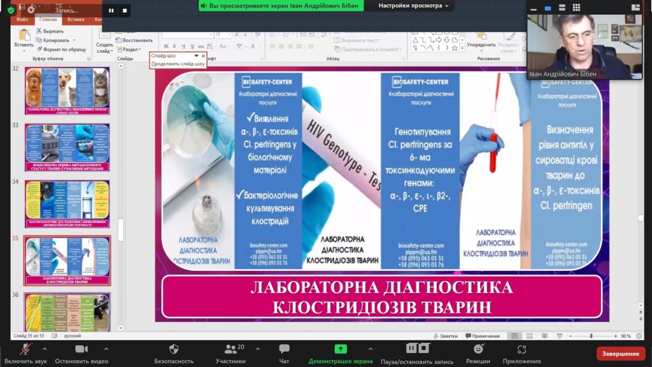Click Восстановить reset slide command
The height and width of the screenshot is (367, 652).
click(x=135, y=40)
